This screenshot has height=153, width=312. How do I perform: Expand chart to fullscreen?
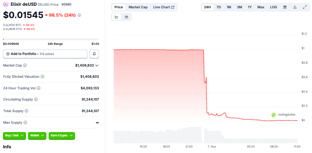point(305,7)
